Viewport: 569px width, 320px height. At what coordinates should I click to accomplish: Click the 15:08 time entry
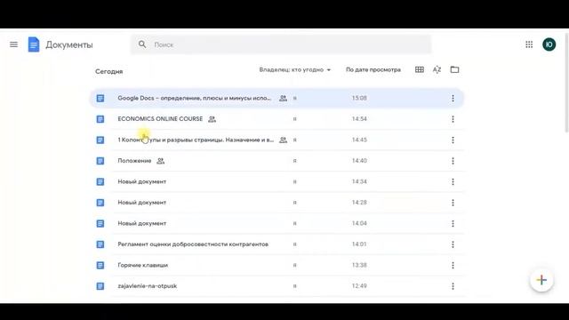(359, 98)
